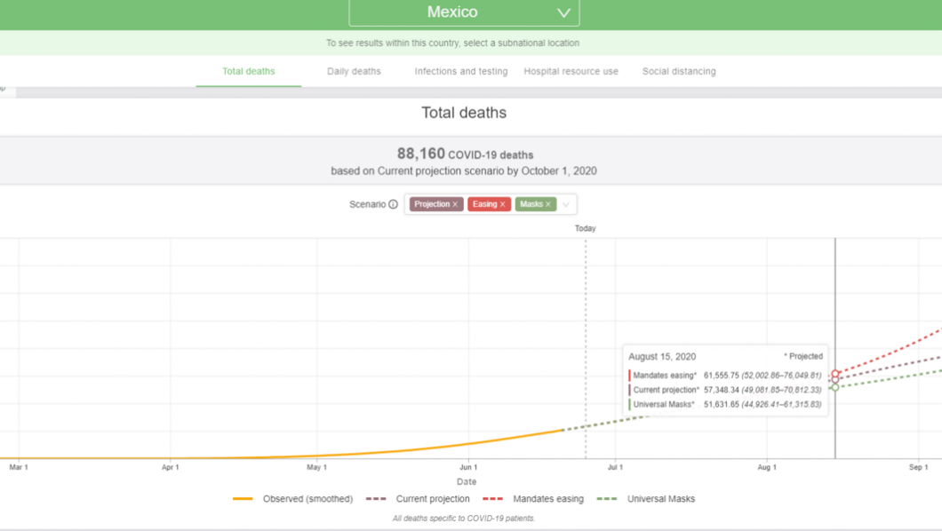This screenshot has width=942, height=531.
Task: Go to the Social distancing tab
Action: (x=678, y=72)
